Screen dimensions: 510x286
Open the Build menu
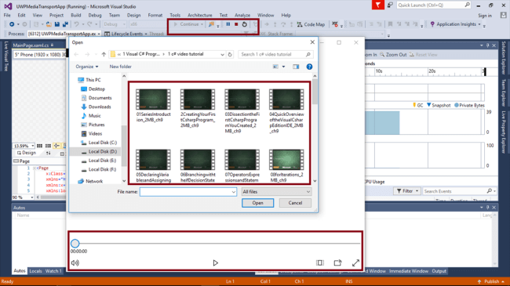click(76, 15)
